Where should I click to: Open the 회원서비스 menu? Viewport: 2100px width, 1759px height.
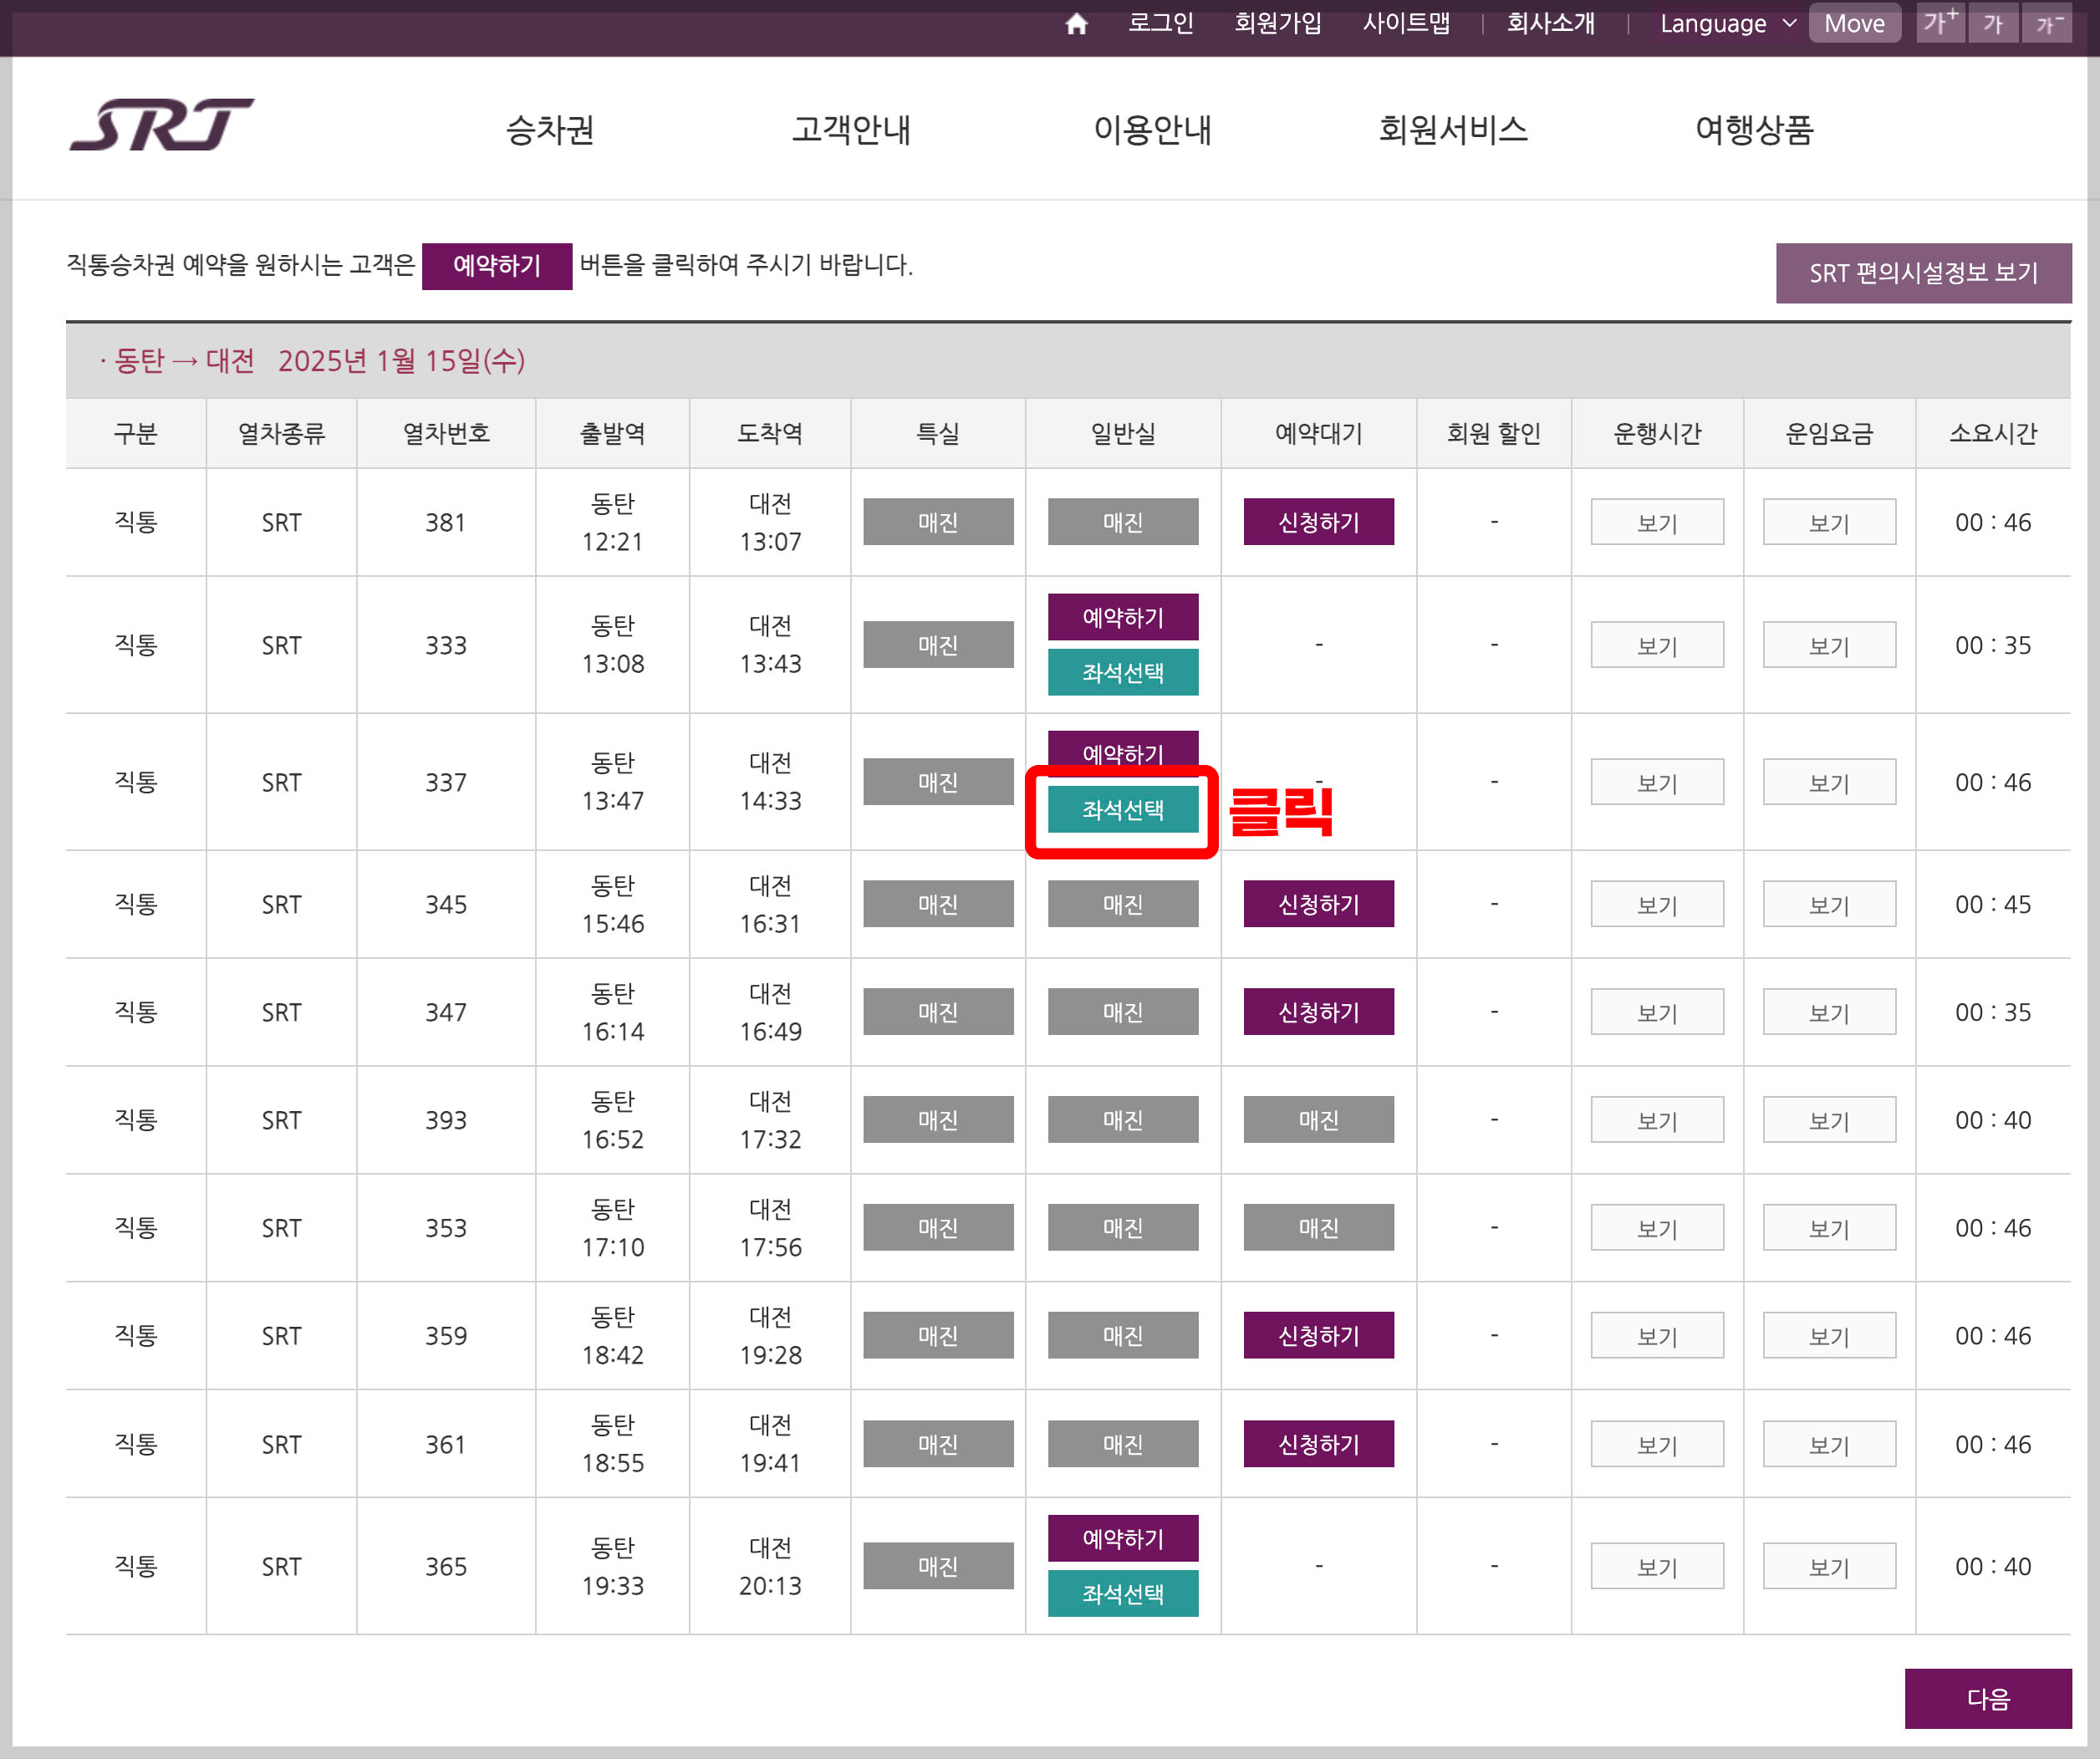1452,130
